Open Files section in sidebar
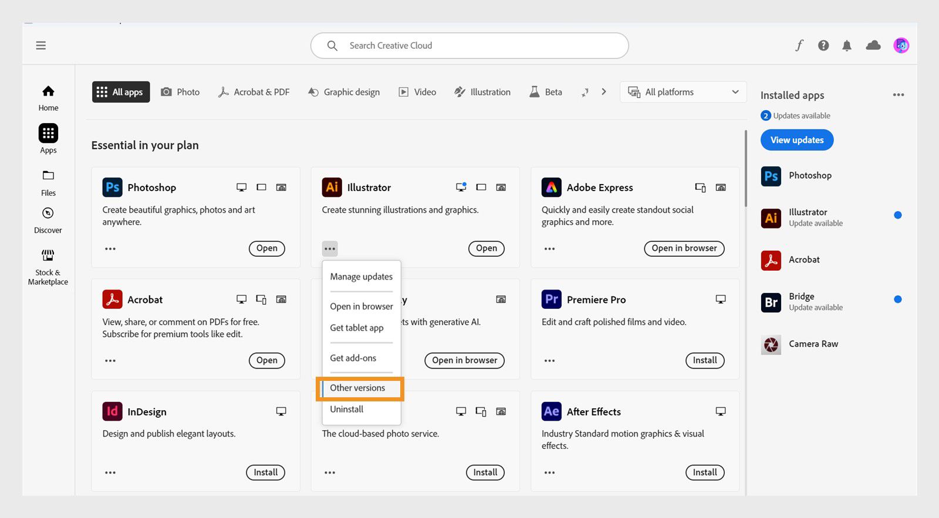The height and width of the screenshot is (518, 939). (x=48, y=183)
